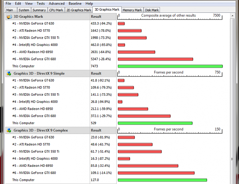Open the File menu
This screenshot has width=239, height=184.
click(x=8, y=4)
